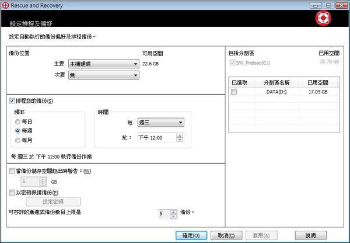Click the 17.05 GB used space cell
This screenshot has height=243, width=350.
(318, 92)
